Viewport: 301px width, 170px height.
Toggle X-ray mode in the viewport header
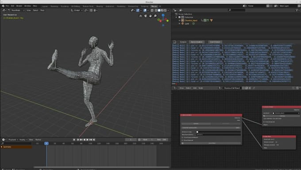pyautogui.click(x=152, y=10)
